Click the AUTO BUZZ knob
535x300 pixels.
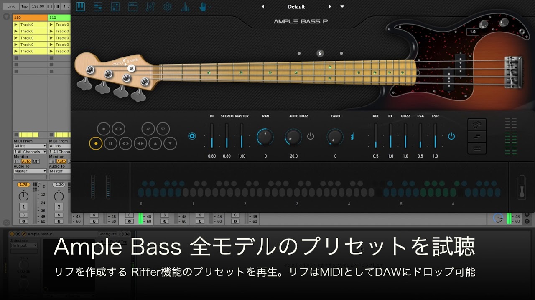(x=293, y=136)
